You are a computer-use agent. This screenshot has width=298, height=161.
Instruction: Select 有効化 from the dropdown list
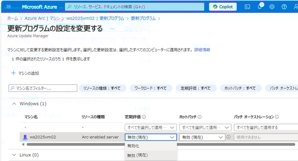point(151,146)
